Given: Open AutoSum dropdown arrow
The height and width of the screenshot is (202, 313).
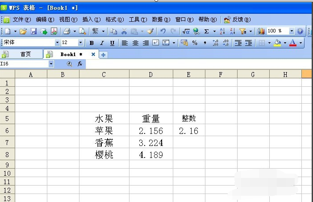Looking at the screenshot, I should tap(215, 31).
